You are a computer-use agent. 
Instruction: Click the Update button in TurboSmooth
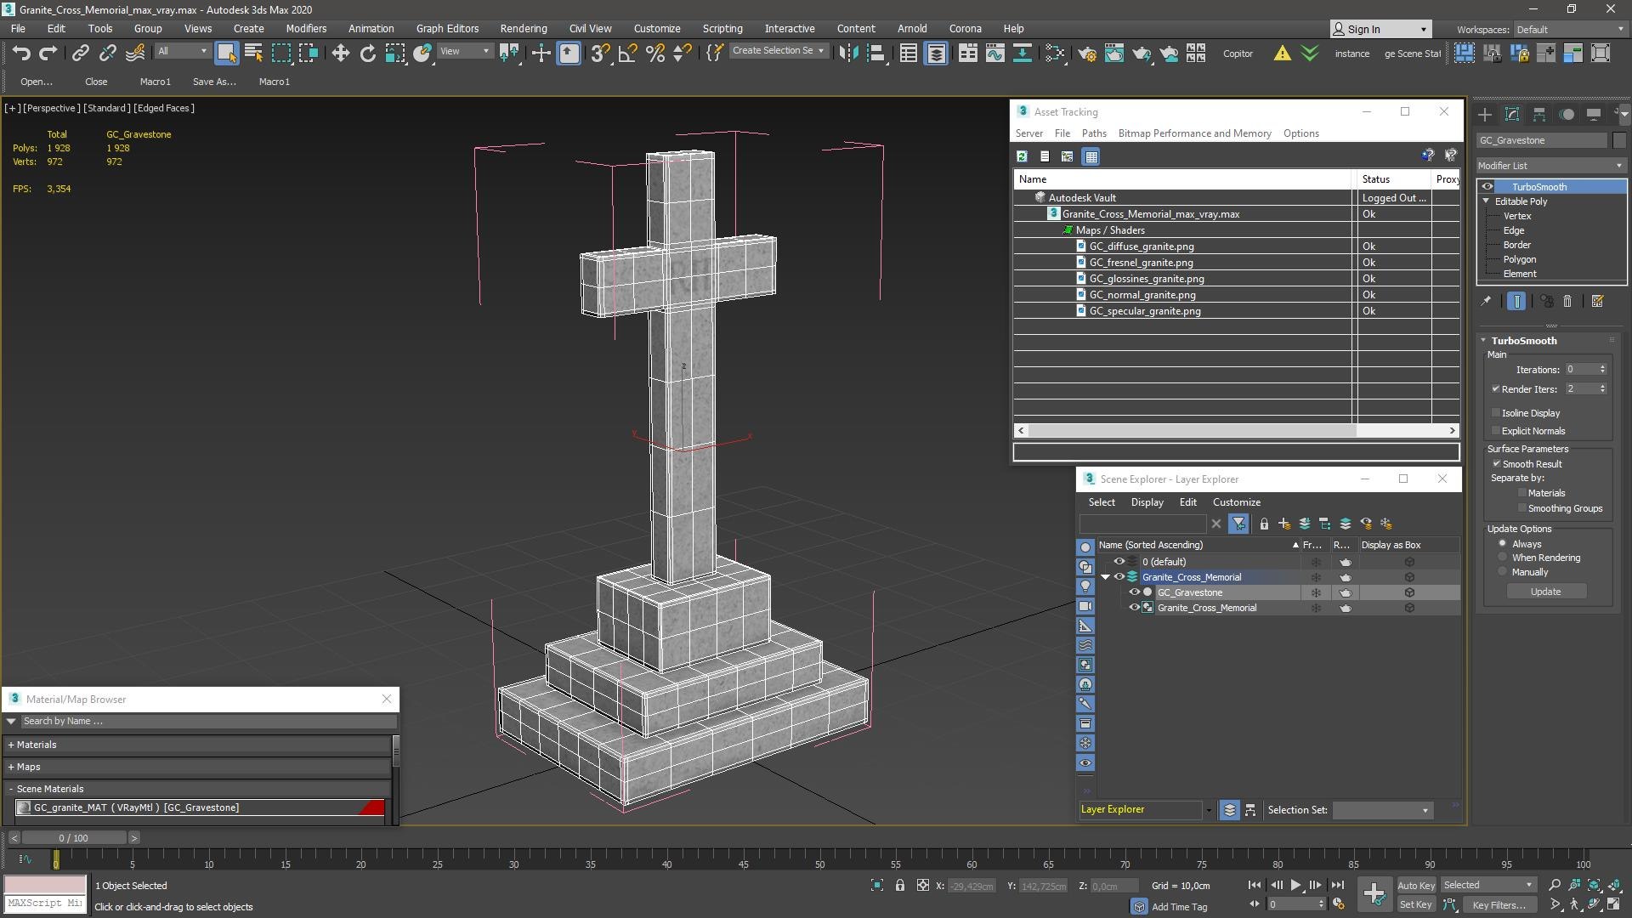pyautogui.click(x=1546, y=592)
